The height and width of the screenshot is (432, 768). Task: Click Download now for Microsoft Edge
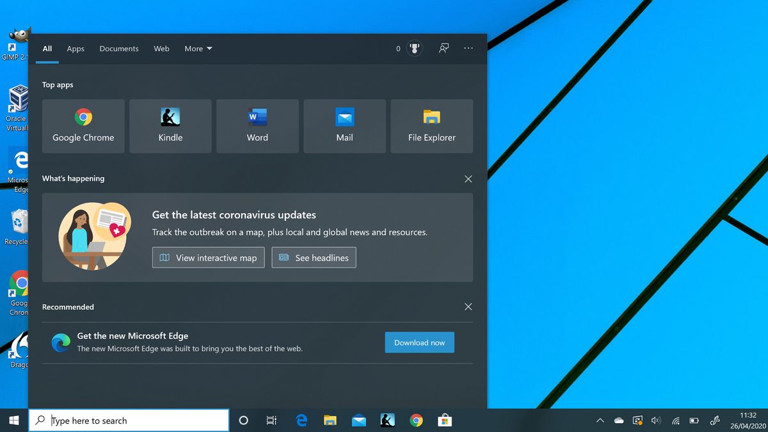pyautogui.click(x=419, y=342)
